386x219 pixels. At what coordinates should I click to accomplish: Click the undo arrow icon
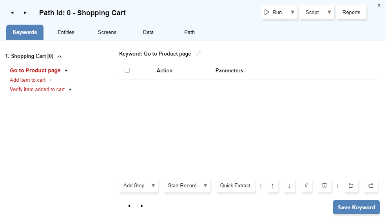tap(351, 186)
